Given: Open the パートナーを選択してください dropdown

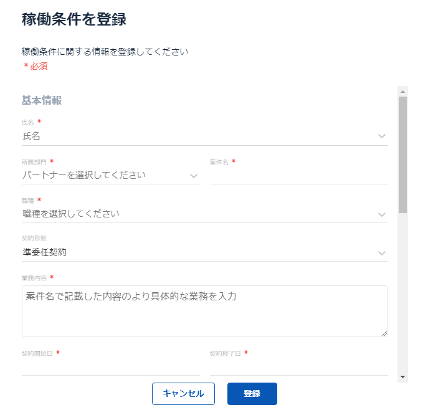Looking at the screenshot, I should [106, 175].
